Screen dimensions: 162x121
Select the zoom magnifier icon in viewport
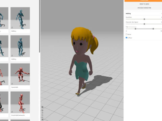(x=43, y=115)
